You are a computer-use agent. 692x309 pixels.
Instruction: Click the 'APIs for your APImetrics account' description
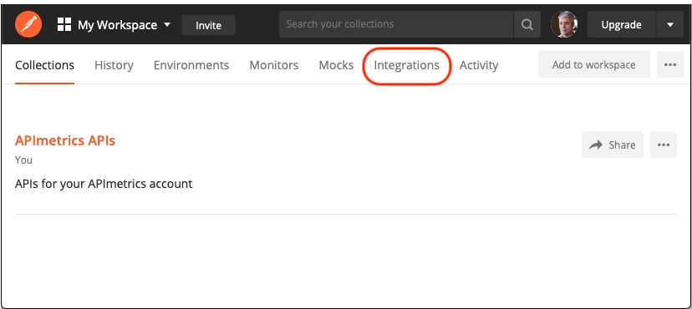[104, 184]
